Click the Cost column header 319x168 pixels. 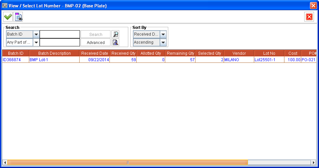(x=293, y=53)
